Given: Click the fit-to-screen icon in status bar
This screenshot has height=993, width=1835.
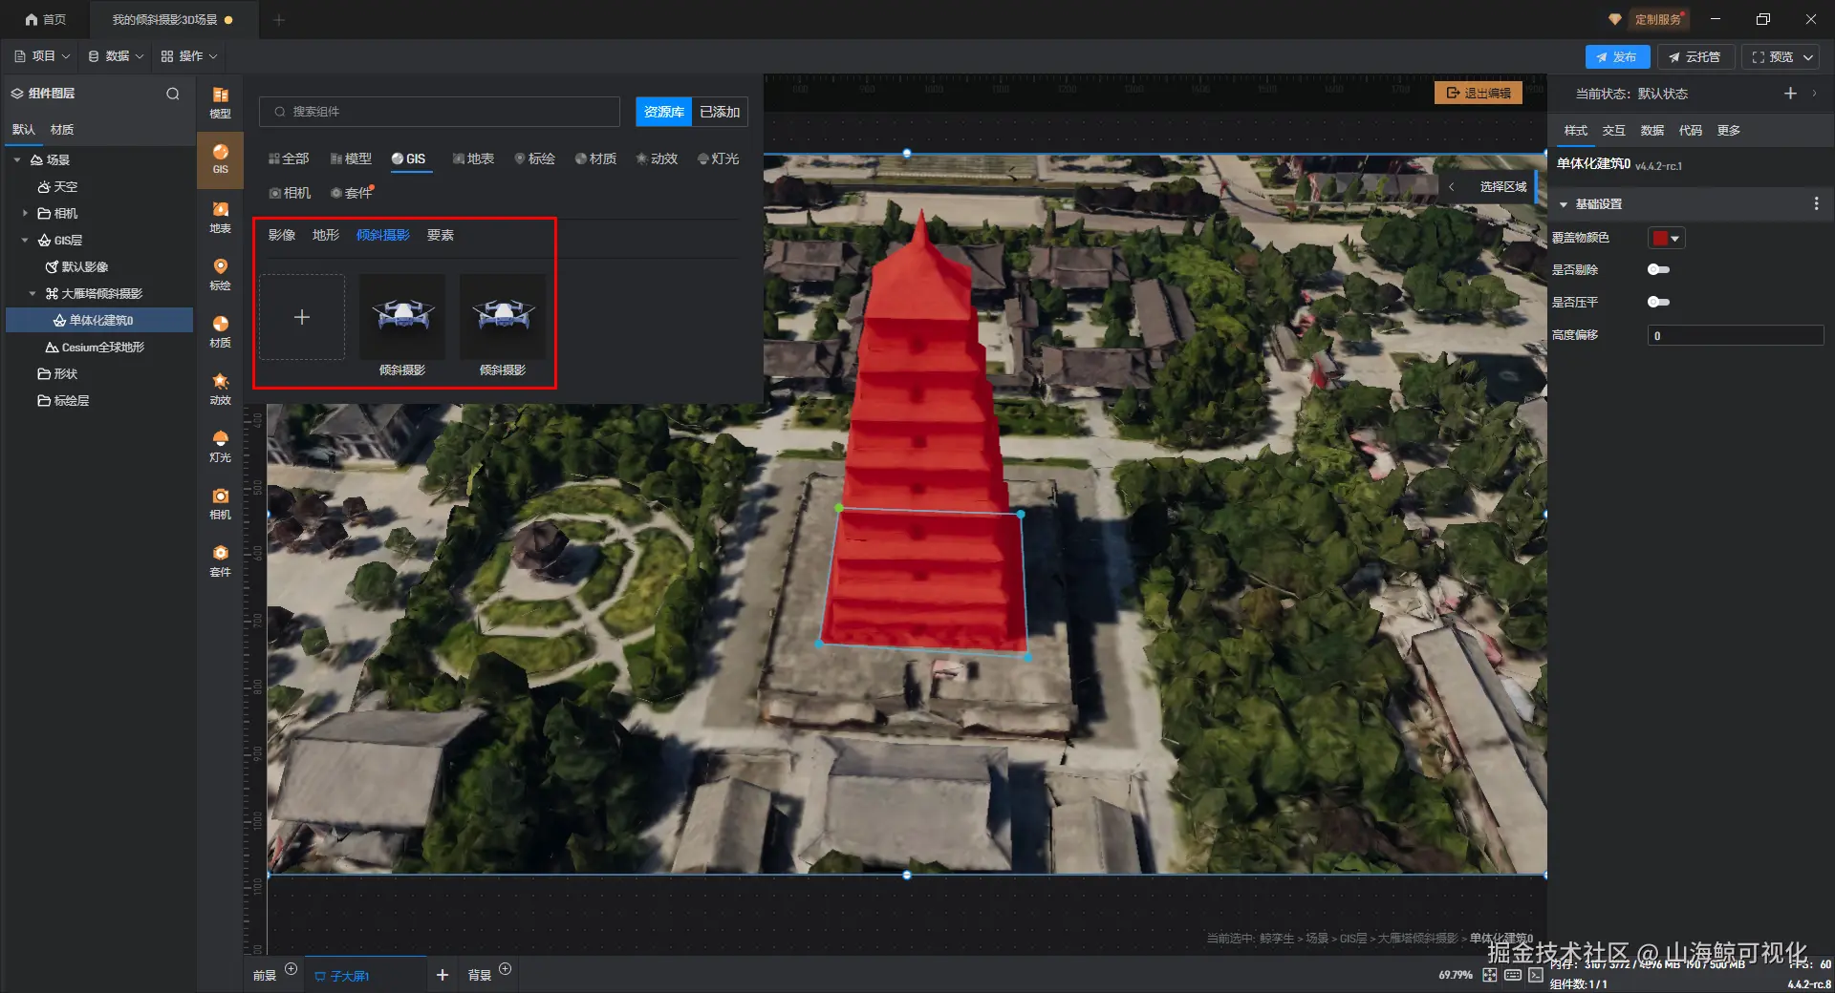Looking at the screenshot, I should 1490,975.
